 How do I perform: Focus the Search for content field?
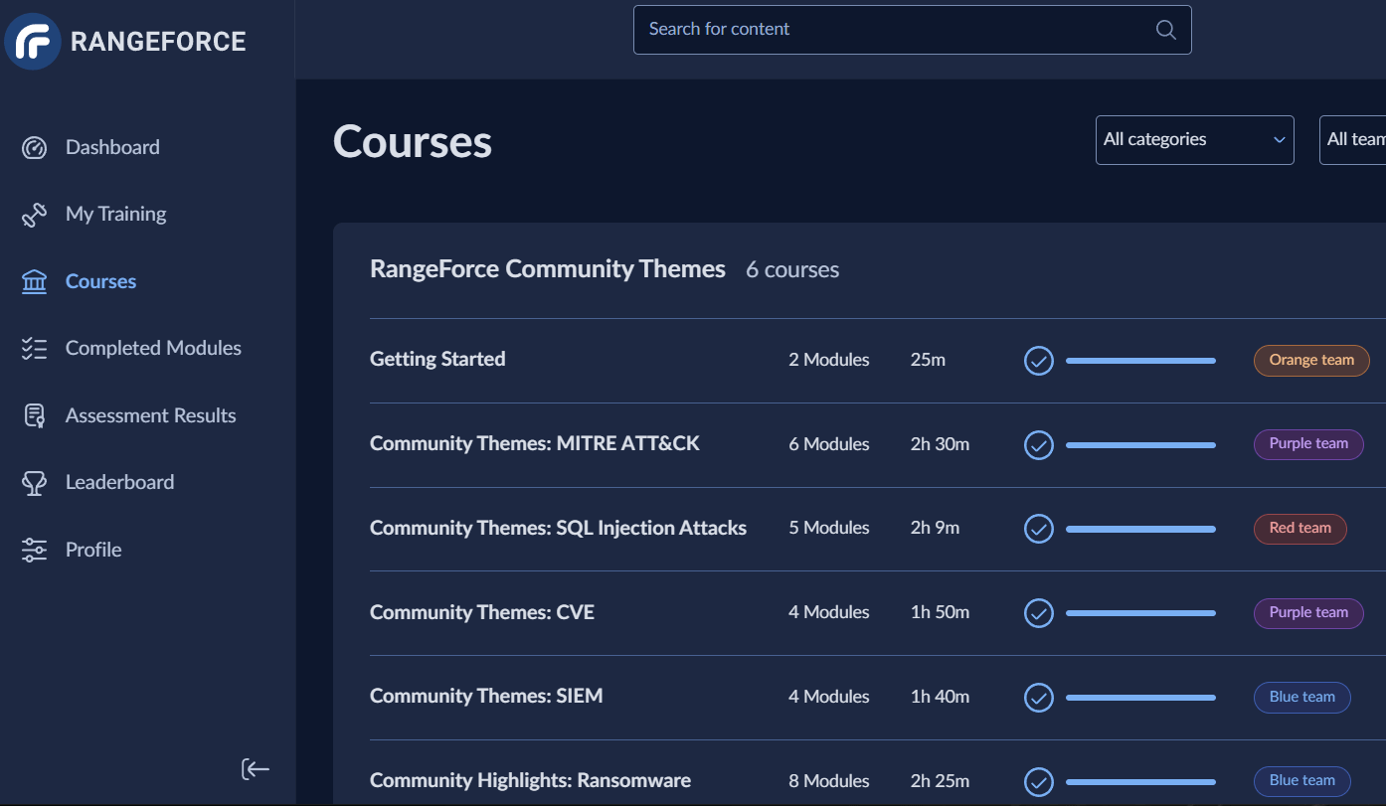(912, 30)
